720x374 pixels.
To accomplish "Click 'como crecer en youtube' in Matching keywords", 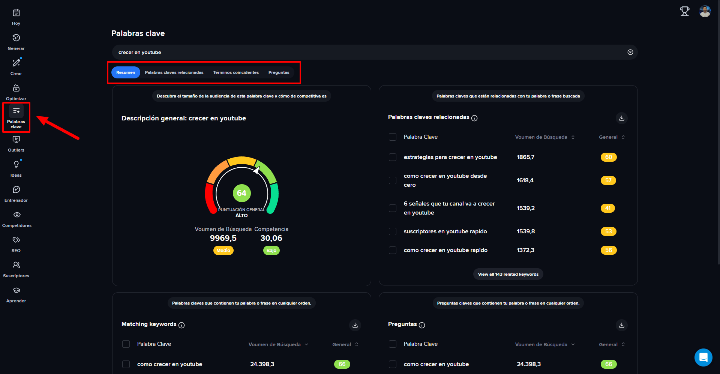I will 170,364.
